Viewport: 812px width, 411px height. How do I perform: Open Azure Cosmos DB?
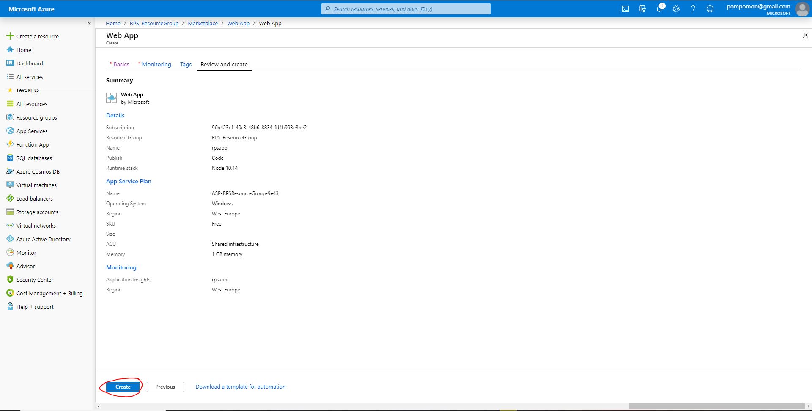pos(38,171)
